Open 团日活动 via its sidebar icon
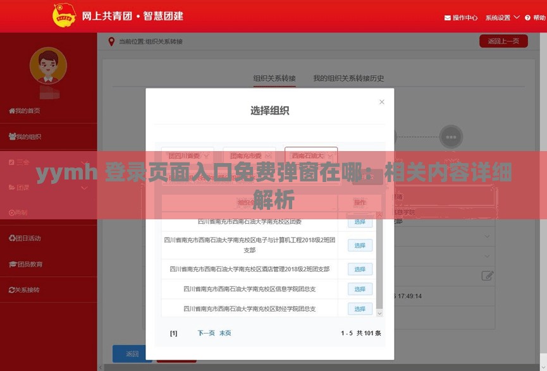547x371 pixels. click(x=11, y=238)
